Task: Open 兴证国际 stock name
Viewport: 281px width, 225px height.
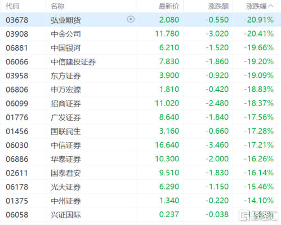Action: click(66, 215)
